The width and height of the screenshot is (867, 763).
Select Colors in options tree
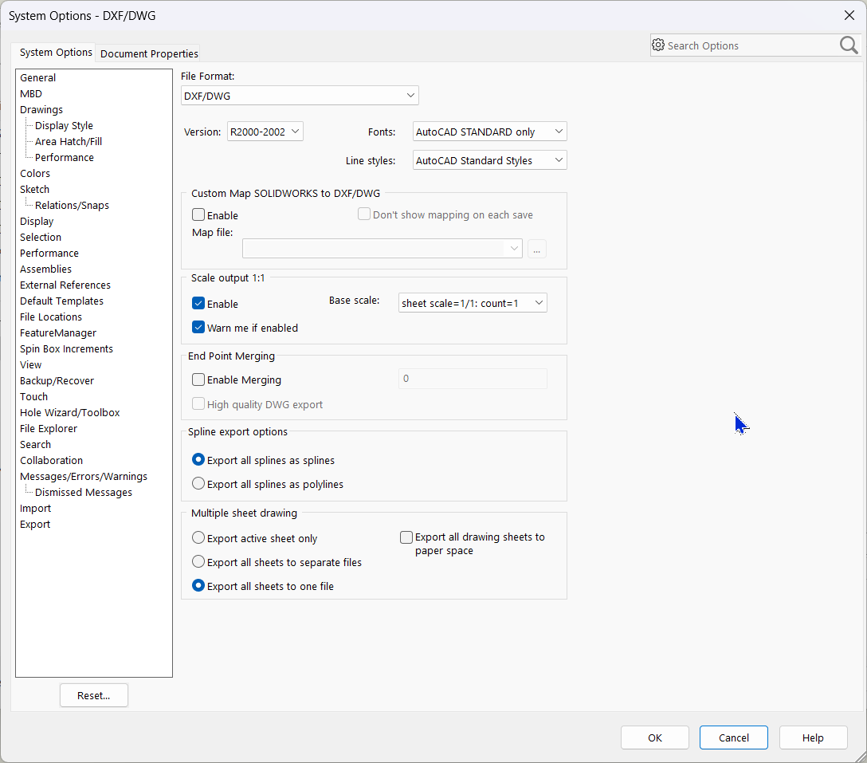35,173
